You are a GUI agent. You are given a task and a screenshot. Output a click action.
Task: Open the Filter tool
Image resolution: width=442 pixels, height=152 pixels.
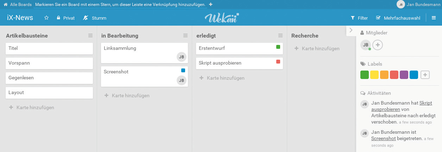359,18
